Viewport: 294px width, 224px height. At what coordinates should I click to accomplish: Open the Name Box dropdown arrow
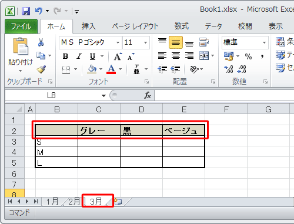coord(103,96)
